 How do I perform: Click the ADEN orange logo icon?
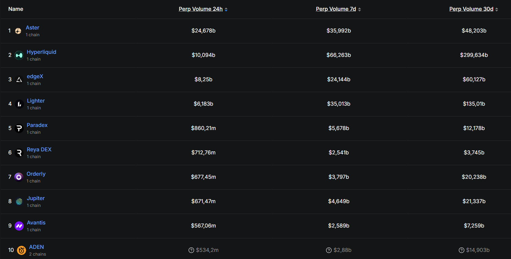21,250
